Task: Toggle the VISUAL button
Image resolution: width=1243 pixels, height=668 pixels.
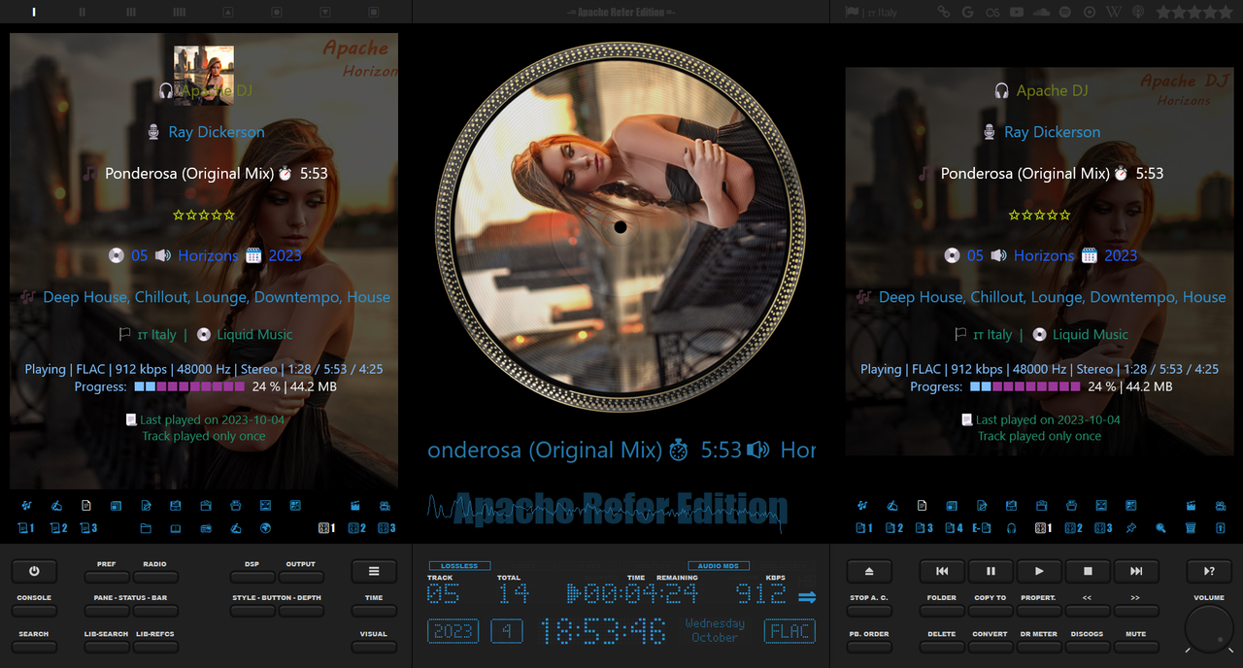Action: point(374,647)
